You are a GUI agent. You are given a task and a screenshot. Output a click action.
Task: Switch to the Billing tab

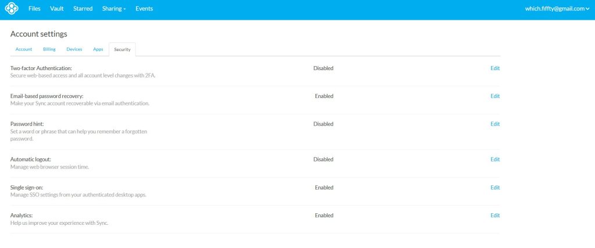coord(49,49)
